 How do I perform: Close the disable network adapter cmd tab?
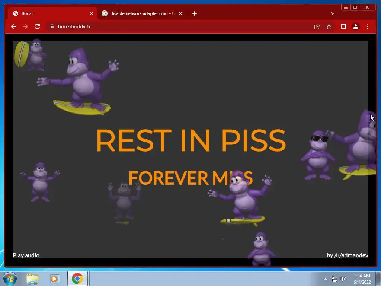(x=180, y=13)
